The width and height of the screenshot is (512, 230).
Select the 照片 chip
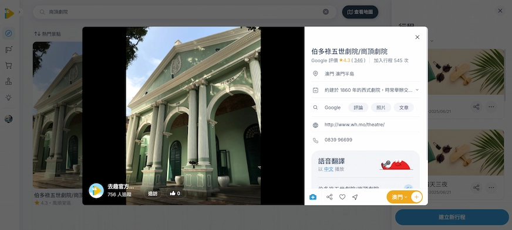point(380,108)
